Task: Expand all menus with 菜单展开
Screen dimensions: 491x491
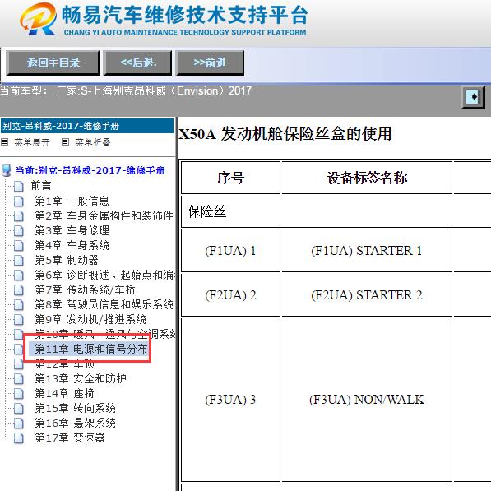Action: coord(31,142)
